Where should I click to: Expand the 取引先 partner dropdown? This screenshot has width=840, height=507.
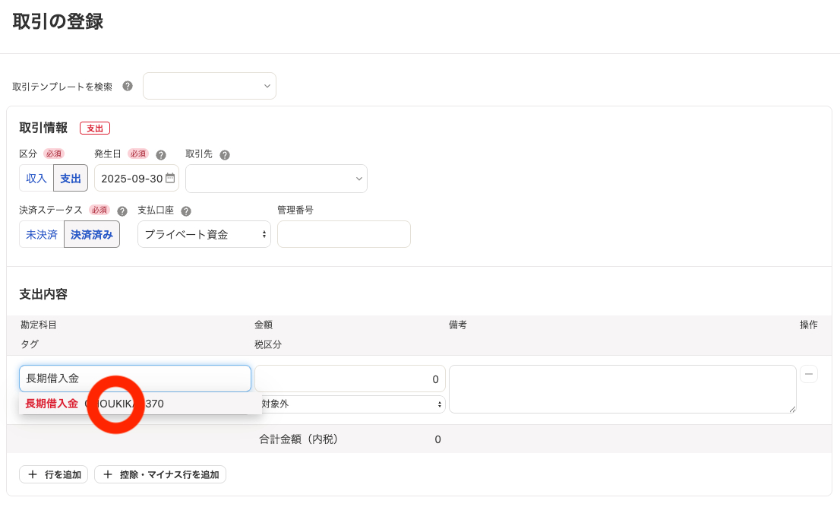pos(276,179)
